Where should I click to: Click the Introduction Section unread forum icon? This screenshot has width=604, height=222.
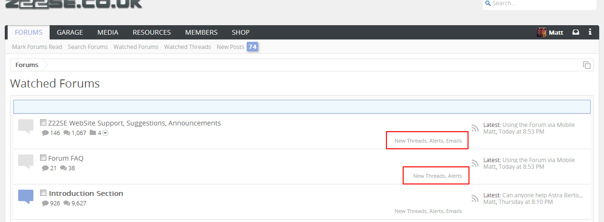26,197
